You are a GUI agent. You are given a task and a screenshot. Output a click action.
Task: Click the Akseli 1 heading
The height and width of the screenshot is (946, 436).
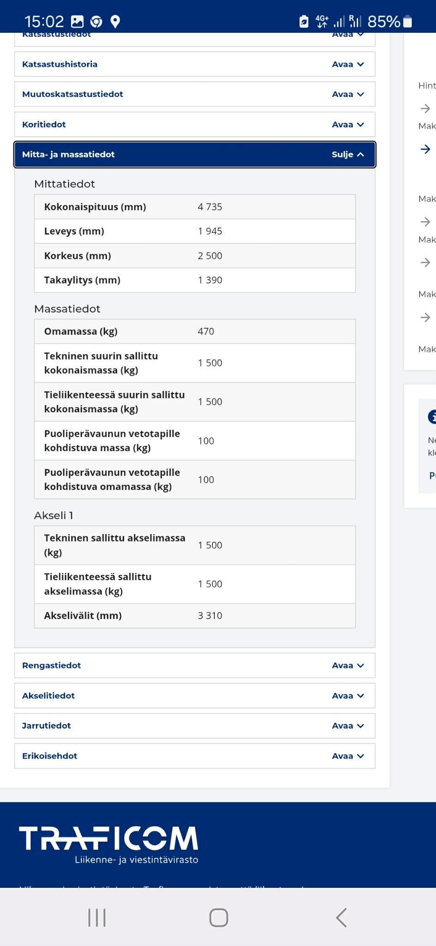pos(53,516)
